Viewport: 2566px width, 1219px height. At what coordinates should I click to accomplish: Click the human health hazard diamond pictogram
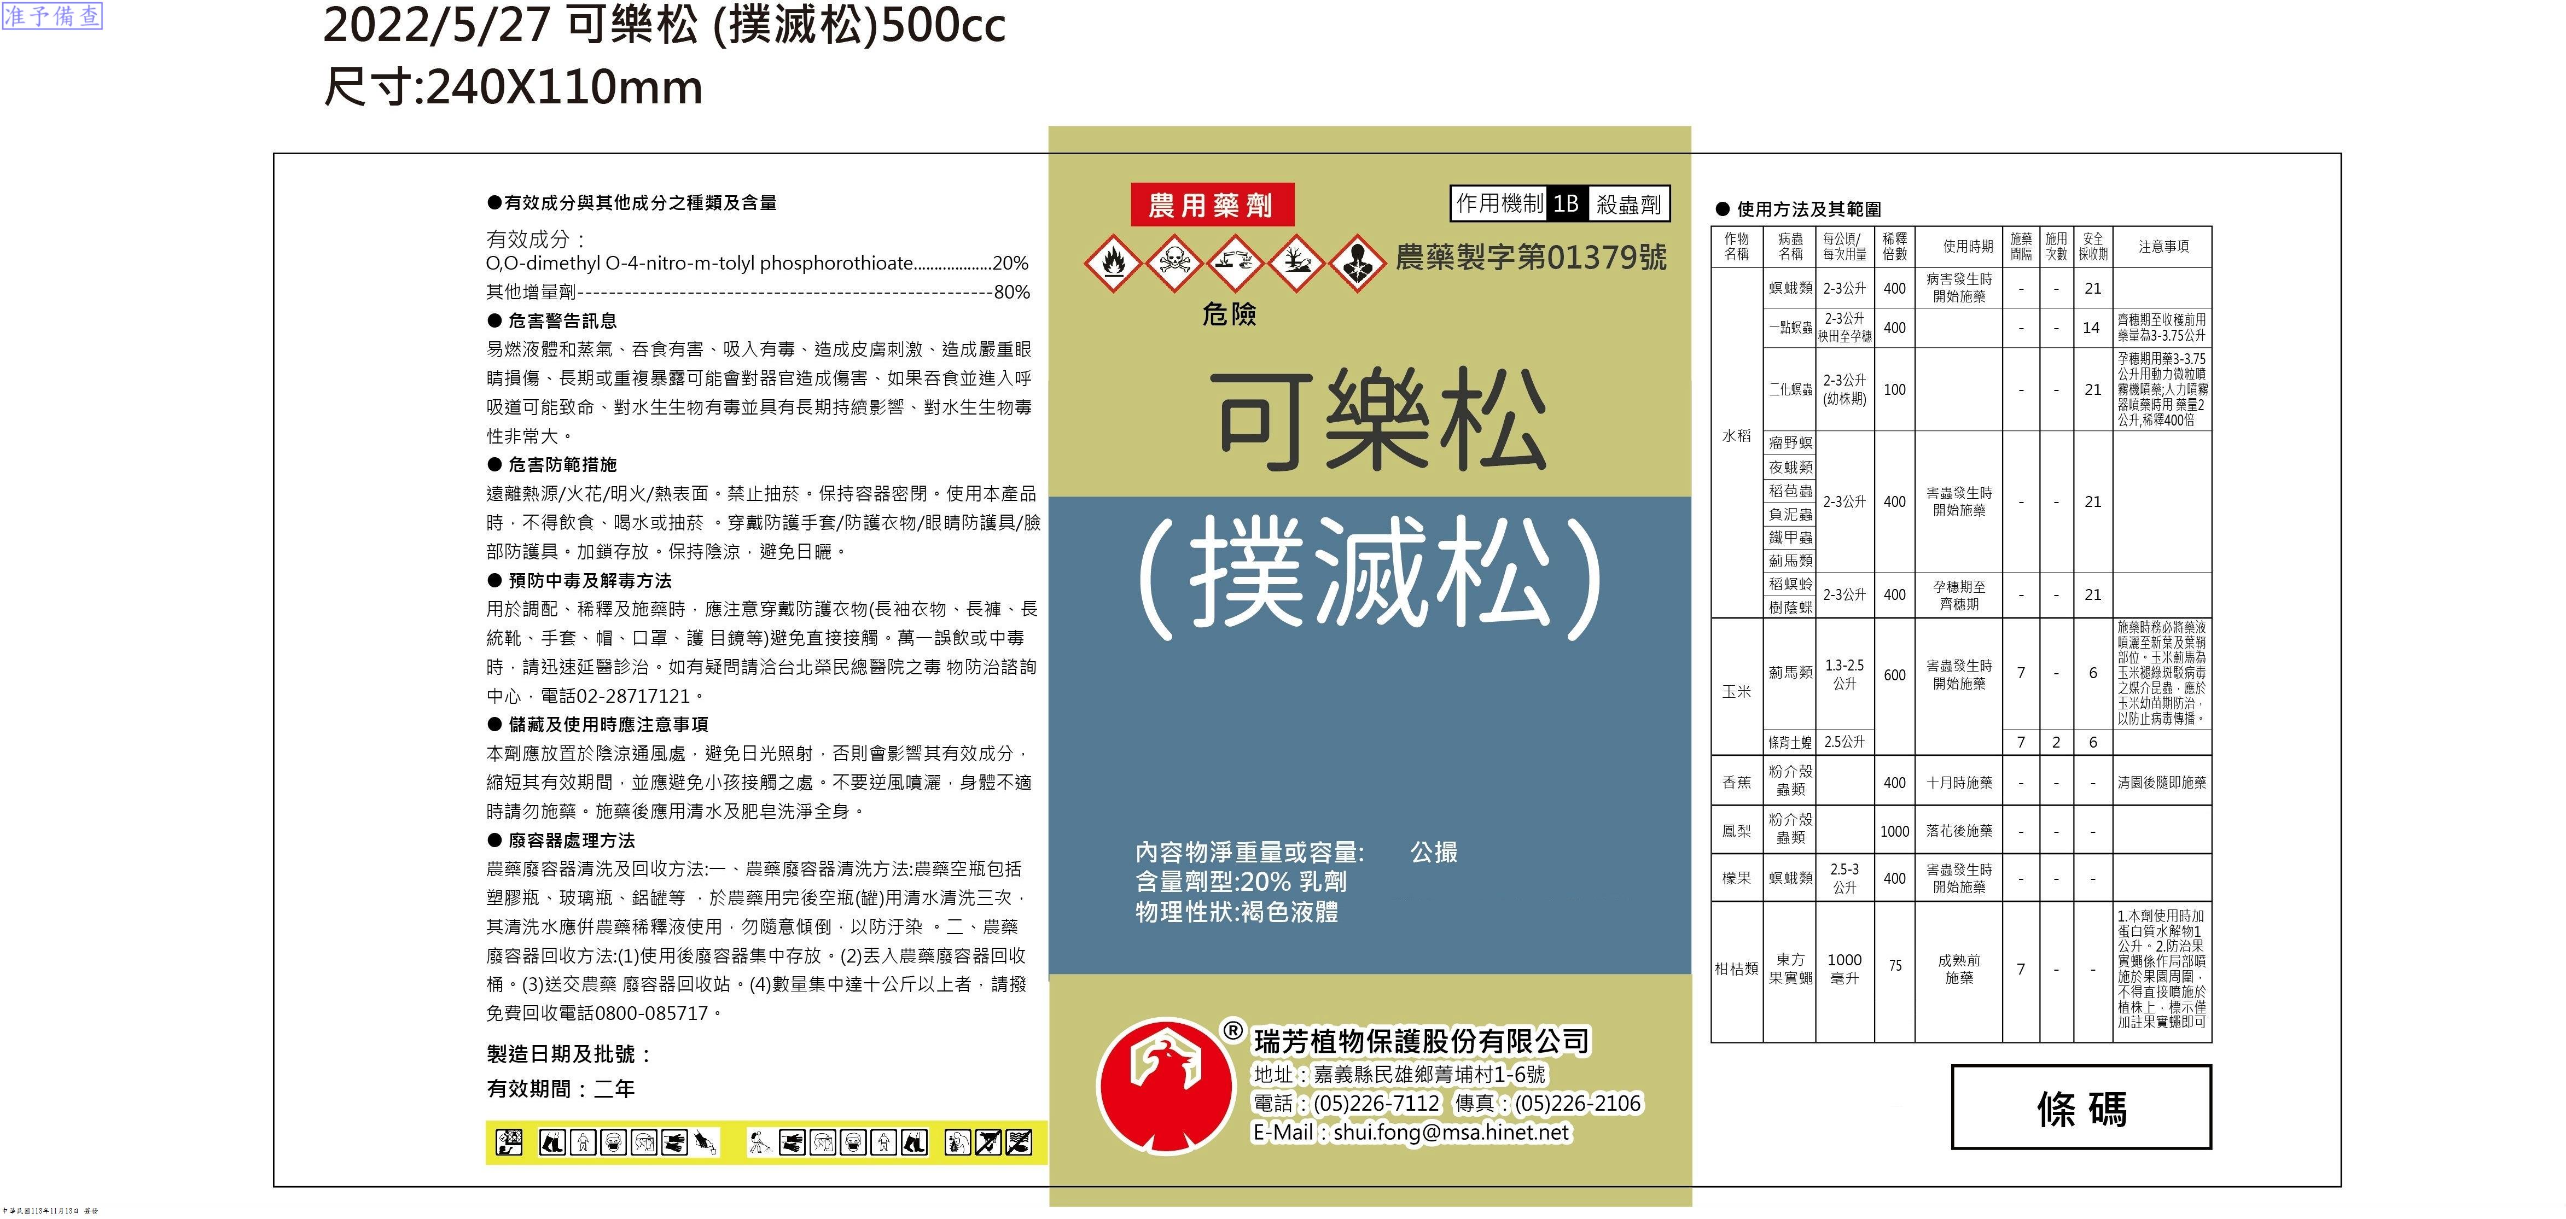coord(1359,263)
